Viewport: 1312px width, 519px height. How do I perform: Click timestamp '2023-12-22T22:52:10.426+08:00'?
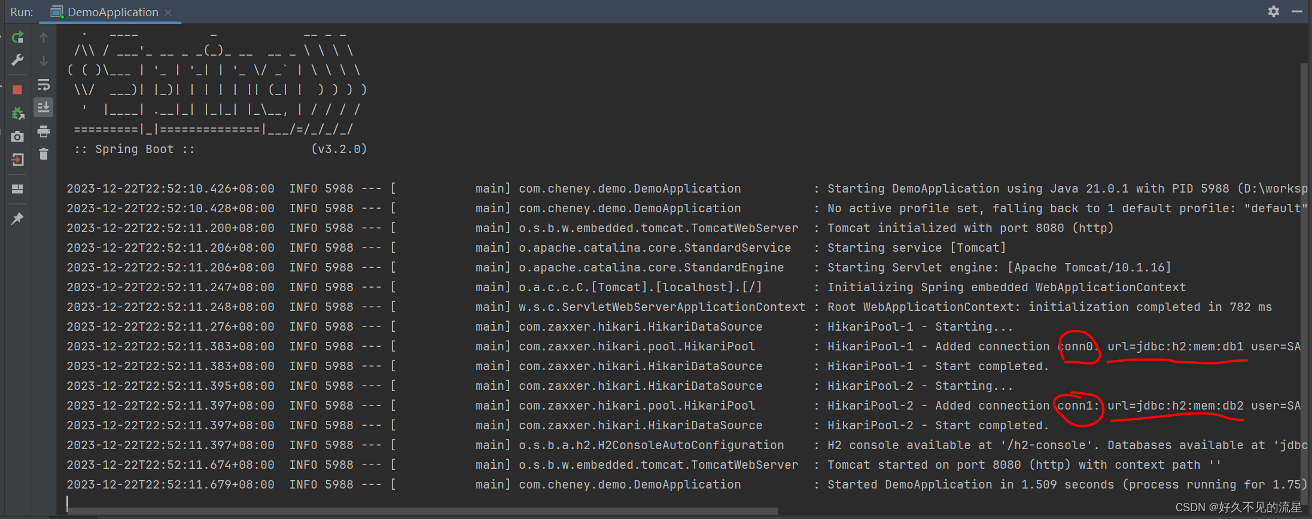pyautogui.click(x=171, y=188)
